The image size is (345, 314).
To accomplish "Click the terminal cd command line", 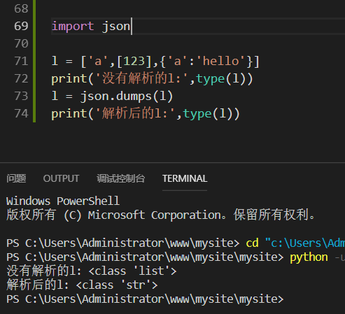I will pyautogui.click(x=176, y=243).
